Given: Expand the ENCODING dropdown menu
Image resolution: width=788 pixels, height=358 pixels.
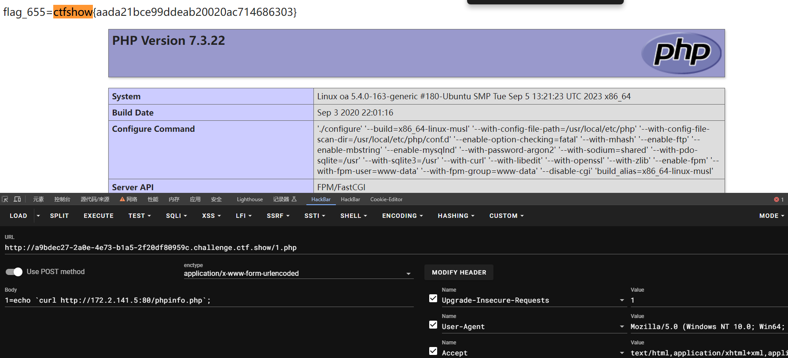Looking at the screenshot, I should (x=402, y=216).
